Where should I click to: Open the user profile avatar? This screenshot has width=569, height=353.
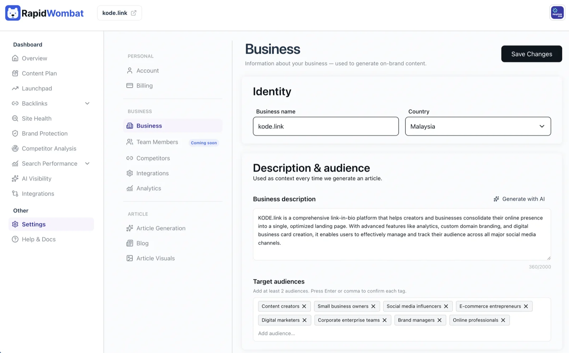tap(557, 13)
